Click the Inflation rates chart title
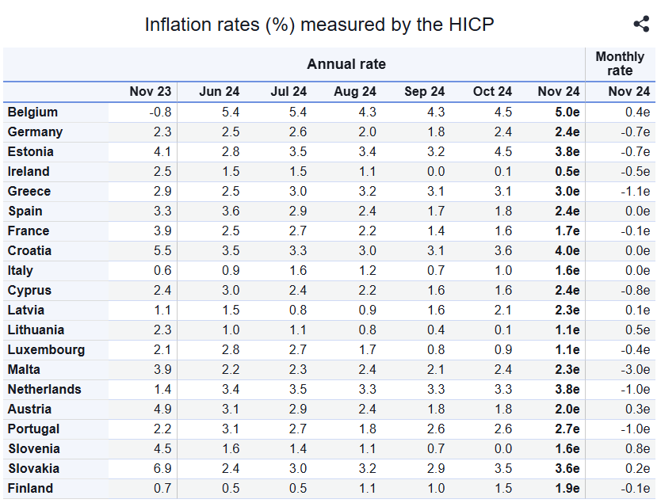 [319, 25]
